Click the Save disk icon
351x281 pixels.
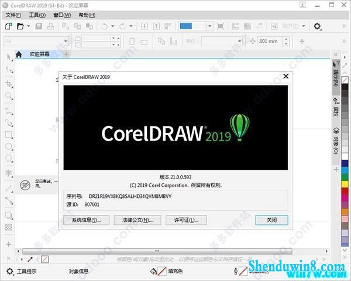click(39, 26)
